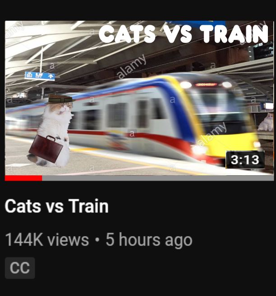Image resolution: width=276 pixels, height=296 pixels.
Task: Click the CATS VS TRAIN overlay text
Action: 184,33
